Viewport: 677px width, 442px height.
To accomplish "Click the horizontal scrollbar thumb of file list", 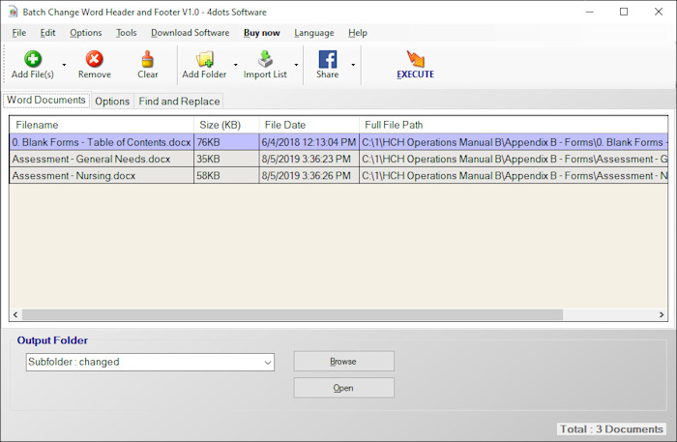I will coord(292,314).
